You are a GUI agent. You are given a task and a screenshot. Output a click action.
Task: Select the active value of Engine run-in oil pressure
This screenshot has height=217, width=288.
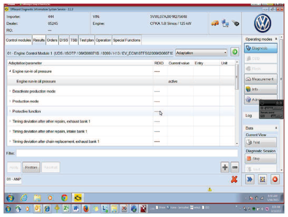(x=173, y=81)
